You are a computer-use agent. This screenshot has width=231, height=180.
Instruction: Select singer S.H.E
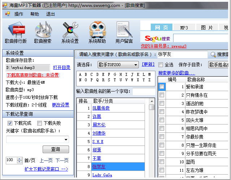(98, 142)
